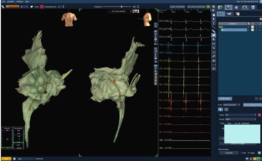Screen dimensions: 262x161
Task: Expand the Active EnGuide source dropdown
Action: (231, 105)
